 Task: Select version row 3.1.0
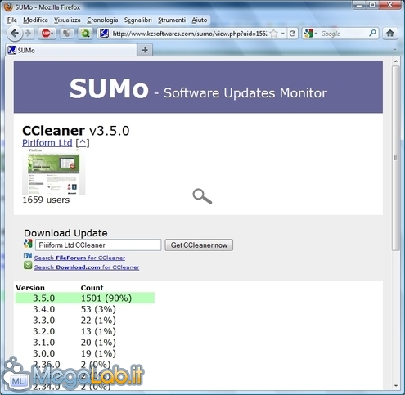coord(43,342)
